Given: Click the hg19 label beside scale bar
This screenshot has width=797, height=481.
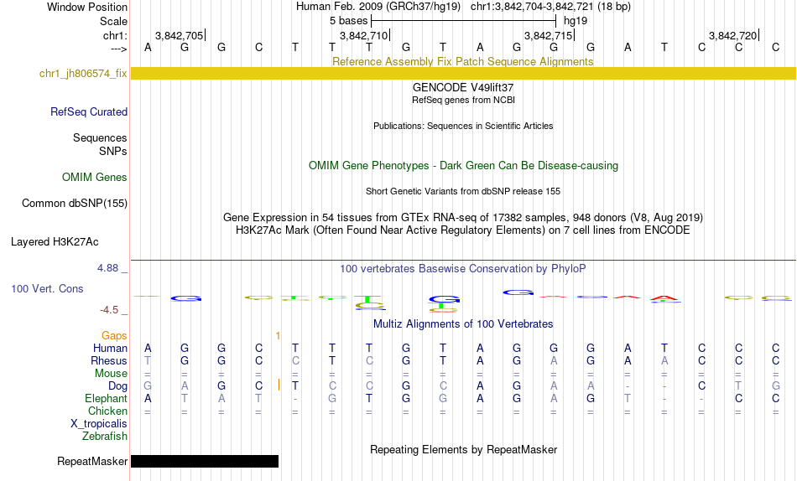Looking at the screenshot, I should 576,21.
